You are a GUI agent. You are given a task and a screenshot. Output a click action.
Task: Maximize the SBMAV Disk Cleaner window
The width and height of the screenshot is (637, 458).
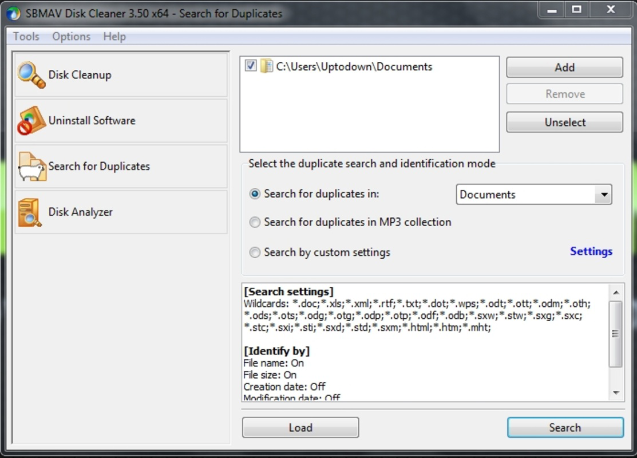576,10
